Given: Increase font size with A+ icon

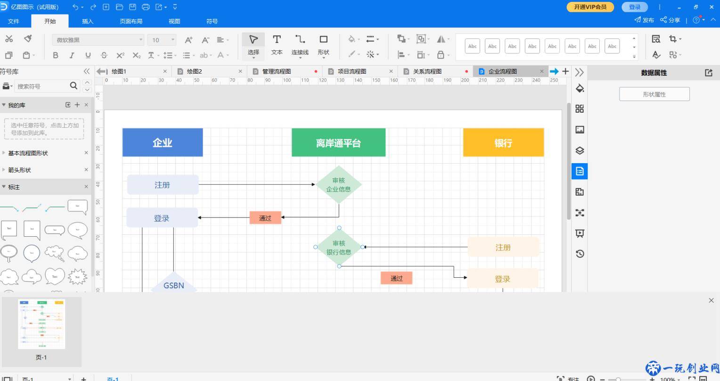Looking at the screenshot, I should click(x=188, y=40).
